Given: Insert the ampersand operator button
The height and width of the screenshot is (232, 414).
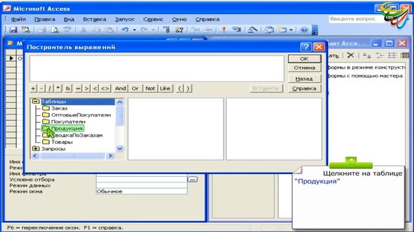Looking at the screenshot, I should [x=68, y=88].
